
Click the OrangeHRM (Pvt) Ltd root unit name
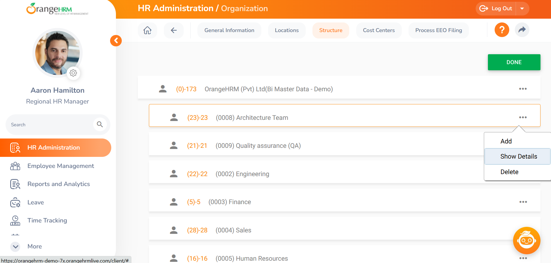coord(269,89)
